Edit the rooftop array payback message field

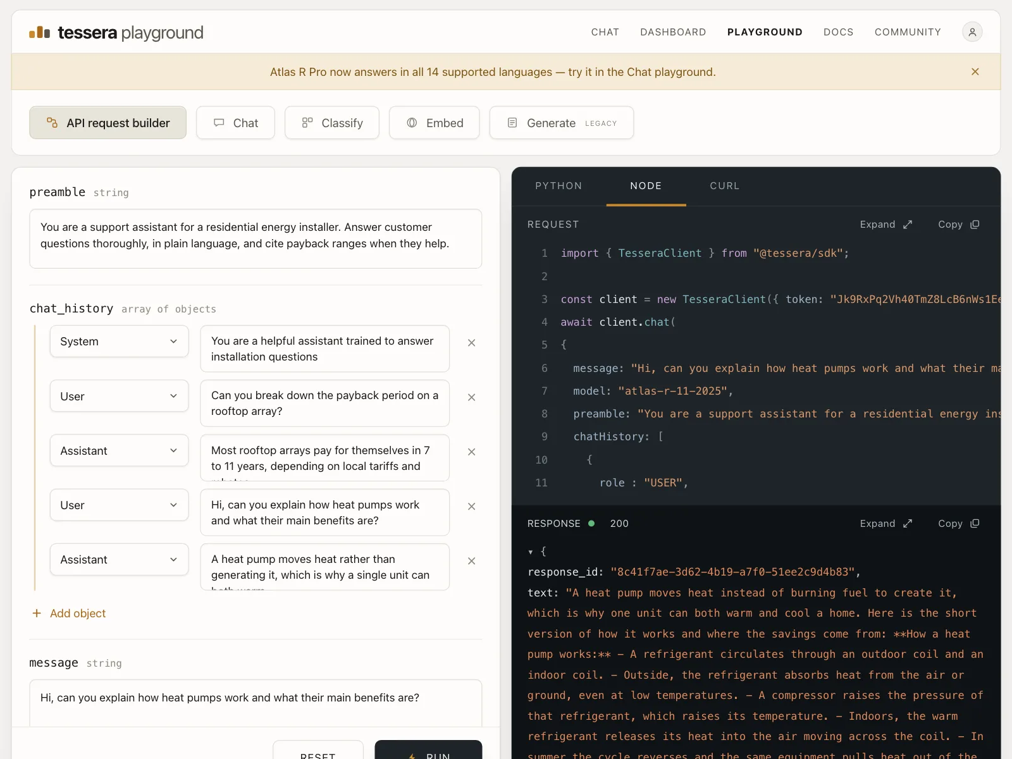[x=324, y=403]
